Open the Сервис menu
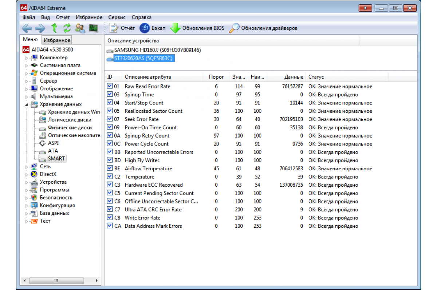 click(x=117, y=17)
